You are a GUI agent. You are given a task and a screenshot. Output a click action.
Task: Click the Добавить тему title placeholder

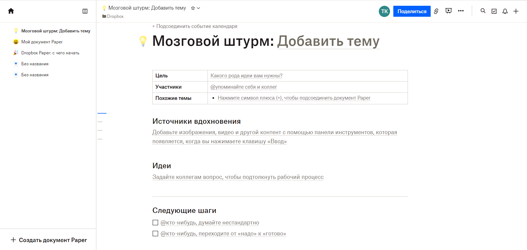(328, 41)
